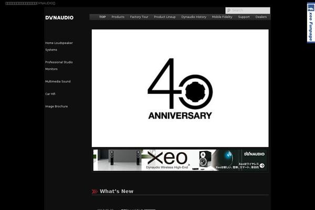The width and height of the screenshot is (315, 210).
Task: Open the Xeo Wireless High-End banner
Action: (180, 160)
